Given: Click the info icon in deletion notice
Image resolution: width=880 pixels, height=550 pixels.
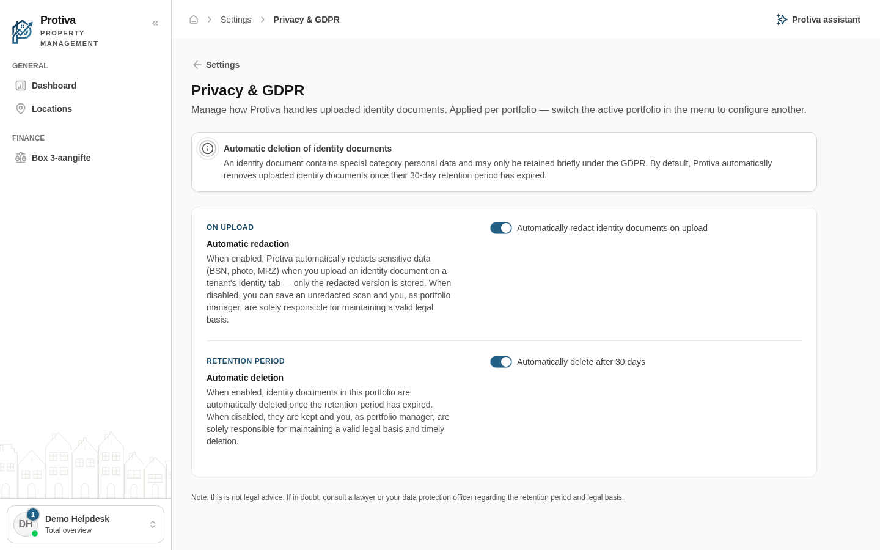Looking at the screenshot, I should click(208, 148).
